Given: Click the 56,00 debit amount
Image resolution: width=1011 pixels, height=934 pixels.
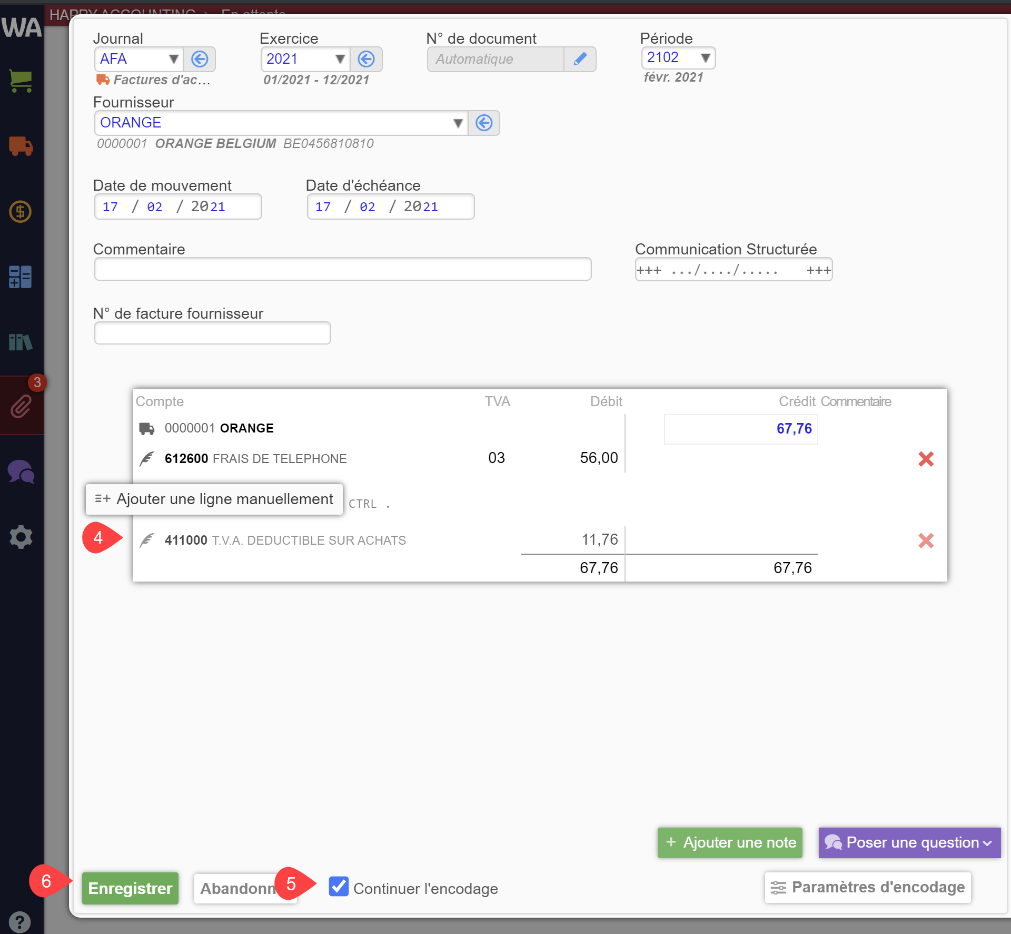Looking at the screenshot, I should pyautogui.click(x=599, y=457).
